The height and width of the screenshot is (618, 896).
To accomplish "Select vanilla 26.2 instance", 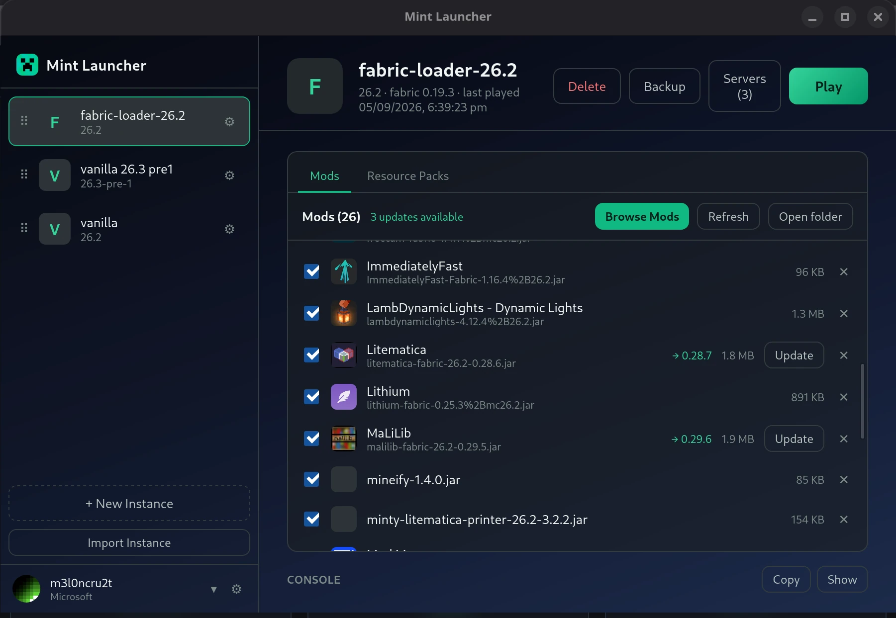I will (x=129, y=229).
